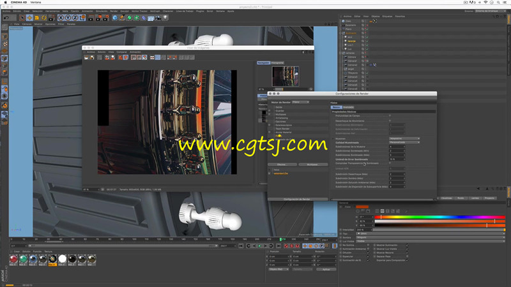This screenshot has width=511, height=287.
Task: Adjust the Intensidad slider
Action: tap(439, 230)
